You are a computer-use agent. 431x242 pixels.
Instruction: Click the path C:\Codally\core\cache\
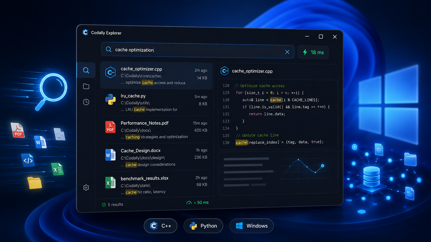pyautogui.click(x=141, y=76)
